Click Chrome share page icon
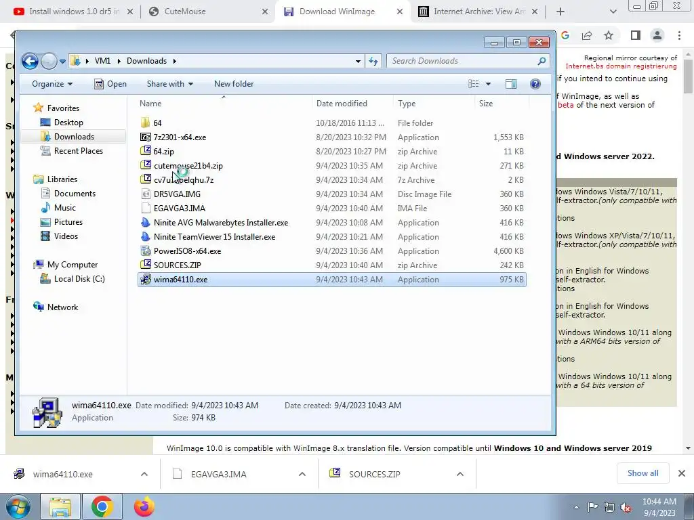The height and width of the screenshot is (520, 694). pos(587,35)
